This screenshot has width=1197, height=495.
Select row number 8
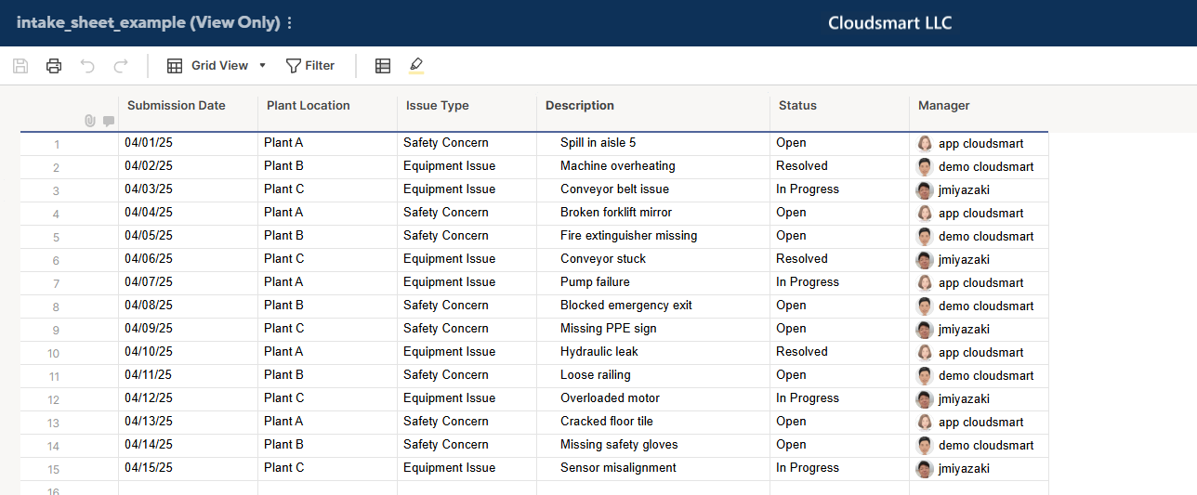(x=57, y=306)
